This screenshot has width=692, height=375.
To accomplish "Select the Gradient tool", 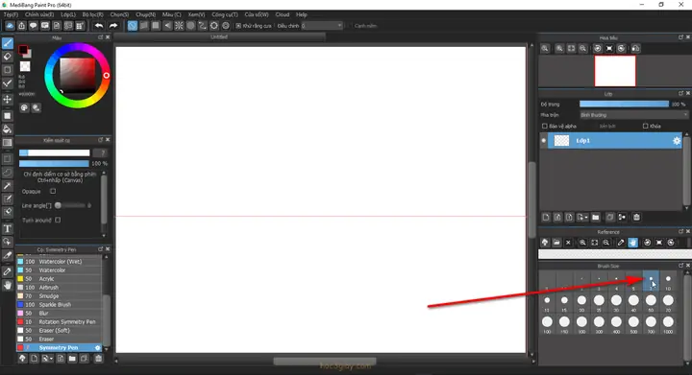I will click(x=8, y=143).
